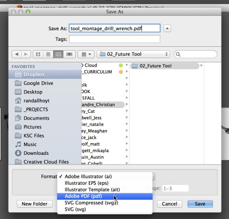The width and height of the screenshot is (229, 219).
Task: Go forward with the right arrow button
Action: pyautogui.click(x=26, y=54)
